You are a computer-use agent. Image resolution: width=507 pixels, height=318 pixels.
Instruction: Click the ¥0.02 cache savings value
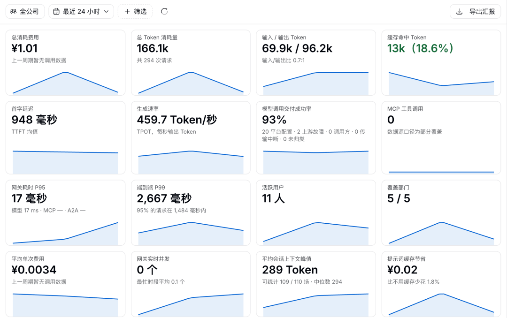pyautogui.click(x=402, y=270)
